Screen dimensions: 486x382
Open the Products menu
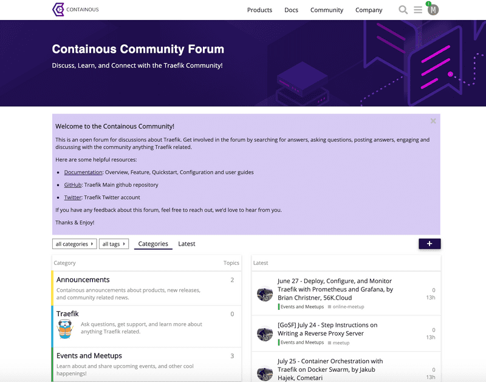[x=259, y=10]
